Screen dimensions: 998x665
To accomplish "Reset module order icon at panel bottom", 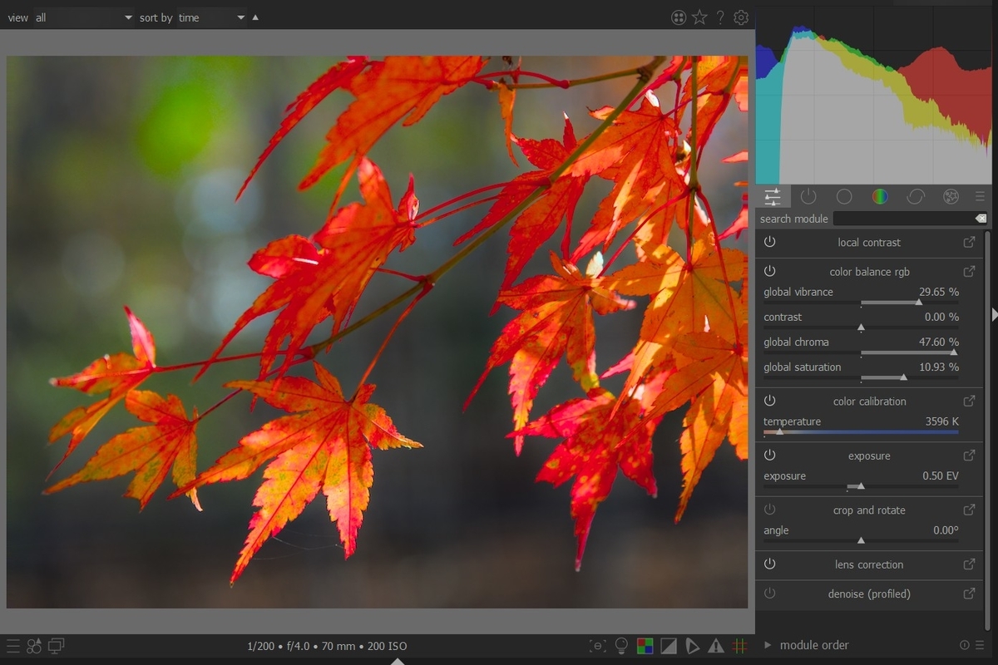I will (965, 645).
